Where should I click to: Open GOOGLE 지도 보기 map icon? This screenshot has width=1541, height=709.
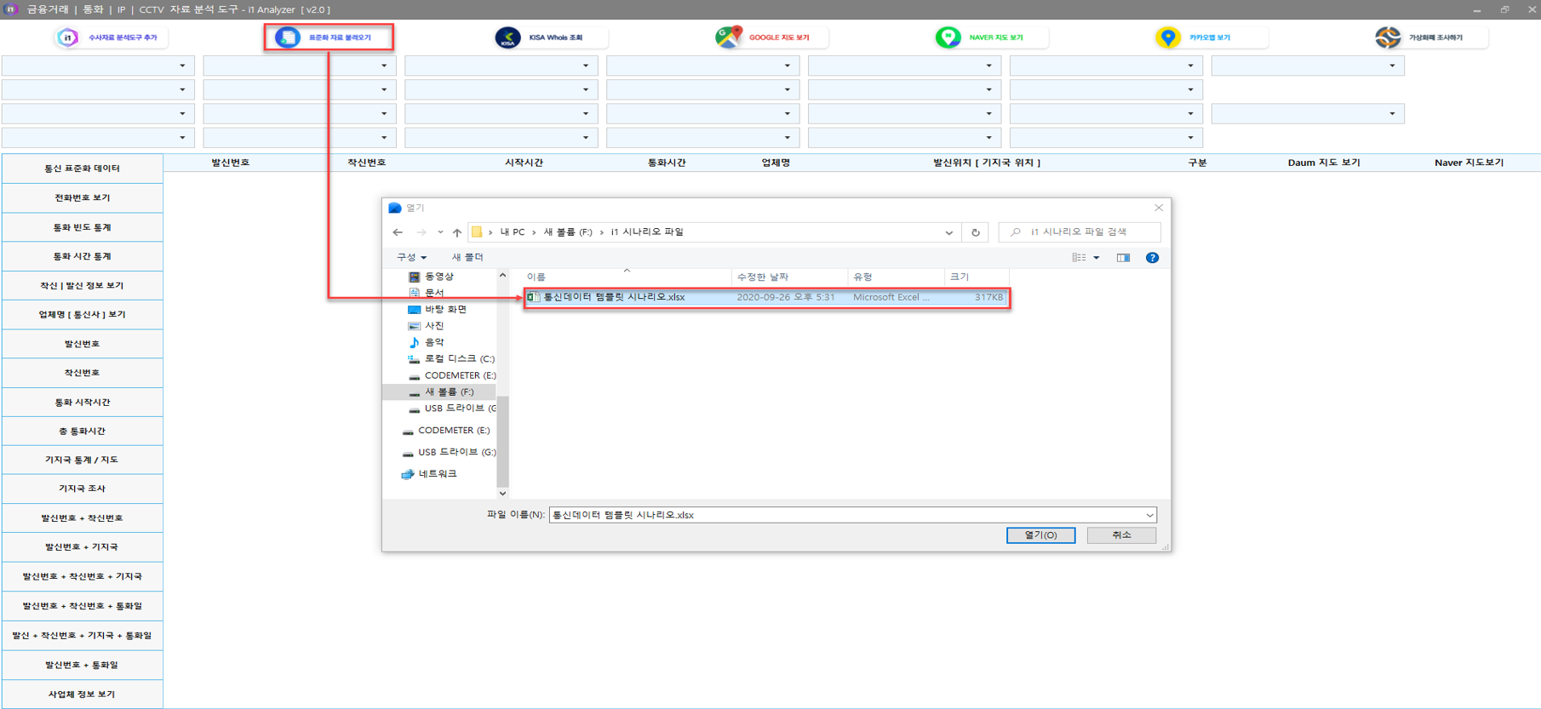coord(729,37)
